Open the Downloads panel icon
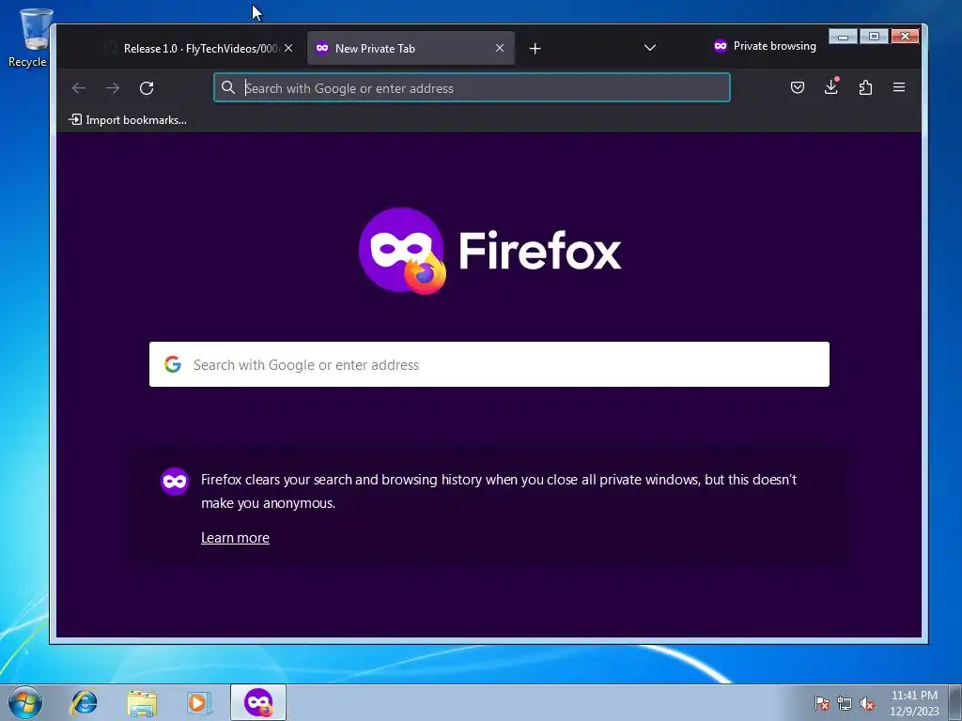The height and width of the screenshot is (721, 962). (x=831, y=87)
